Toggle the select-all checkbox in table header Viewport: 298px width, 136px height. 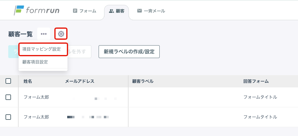pos(8,81)
